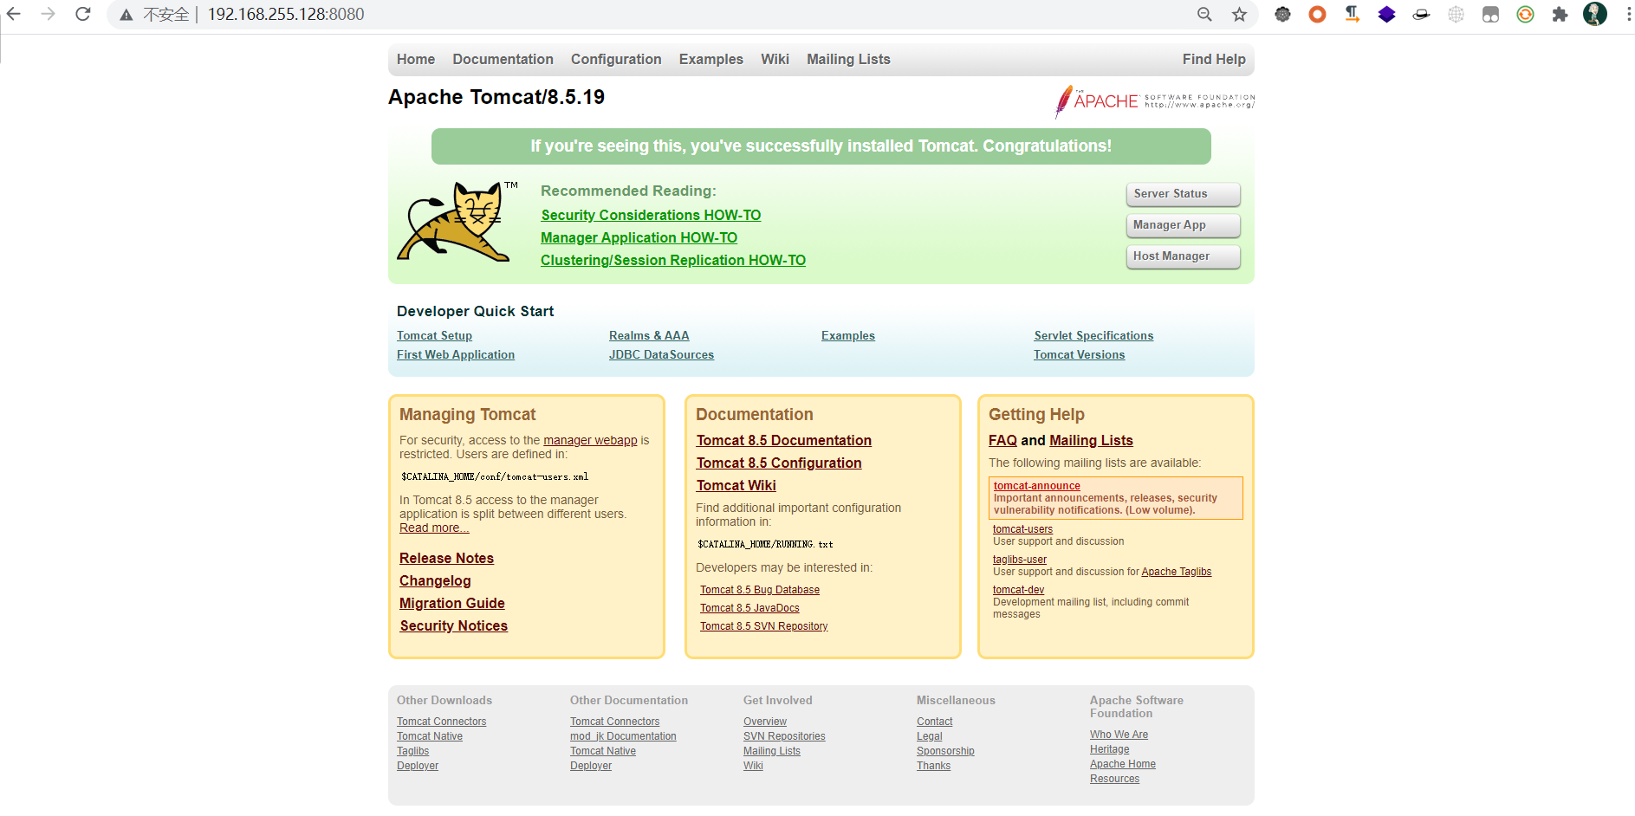Open the SVN Repositories footer link
This screenshot has height=816, width=1635.
[784, 736]
